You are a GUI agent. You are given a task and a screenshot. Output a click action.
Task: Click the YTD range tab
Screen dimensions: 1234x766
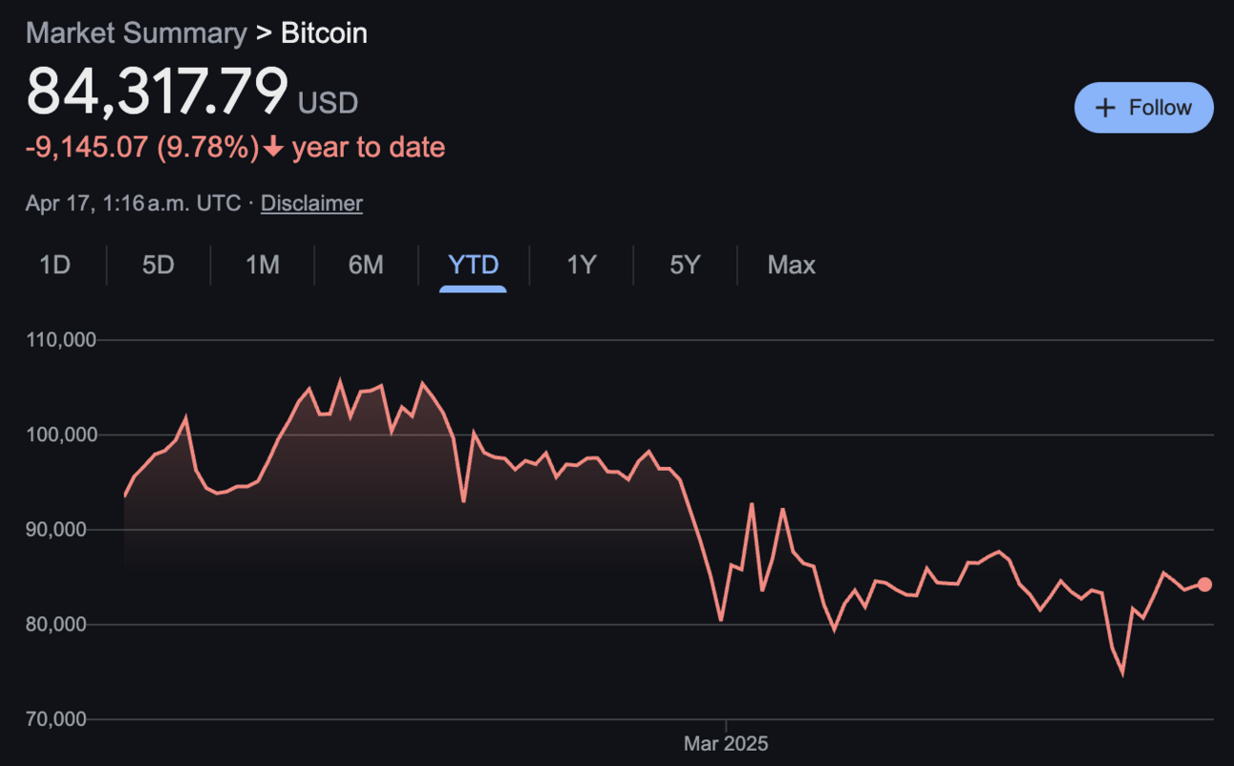click(x=474, y=265)
